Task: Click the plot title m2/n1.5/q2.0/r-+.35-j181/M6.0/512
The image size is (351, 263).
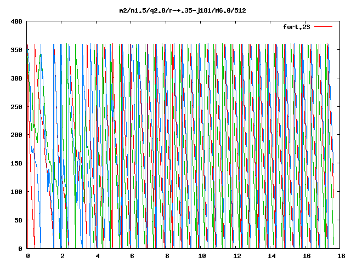Action: click(x=183, y=10)
